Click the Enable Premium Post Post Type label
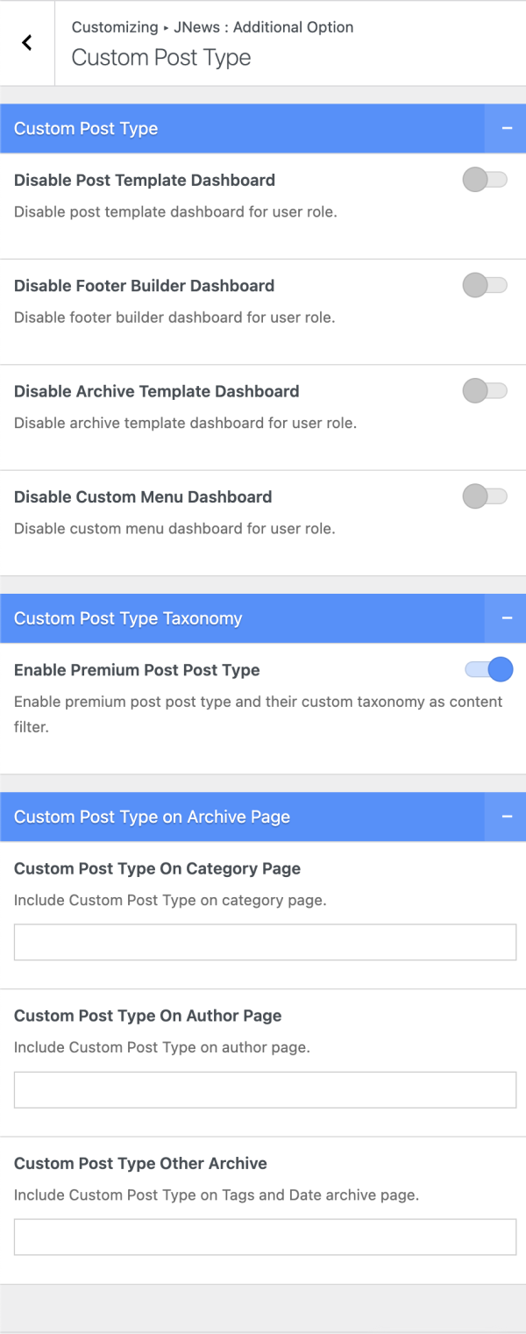The width and height of the screenshot is (526, 1334). [137, 669]
